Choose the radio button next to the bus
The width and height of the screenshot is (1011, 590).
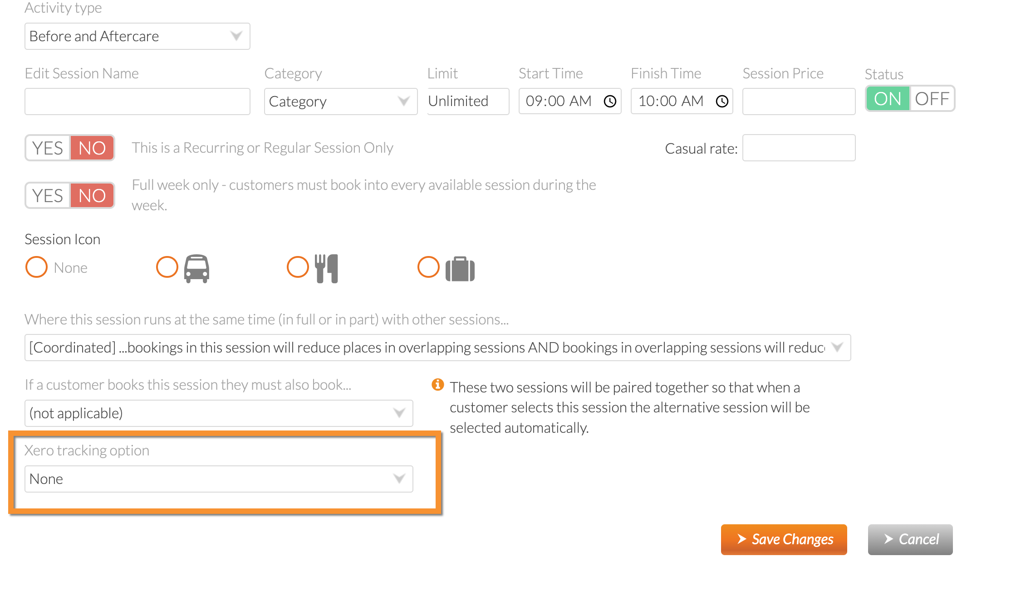[x=167, y=267]
